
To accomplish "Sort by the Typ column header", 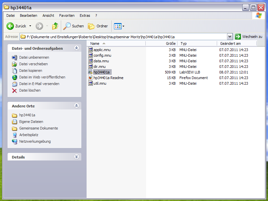I will pyautogui.click(x=197, y=43).
